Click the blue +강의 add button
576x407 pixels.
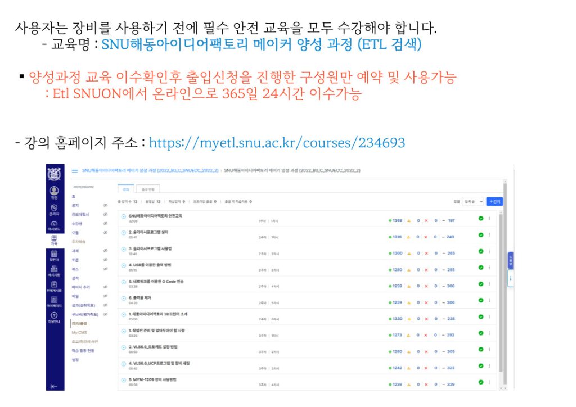[494, 201]
